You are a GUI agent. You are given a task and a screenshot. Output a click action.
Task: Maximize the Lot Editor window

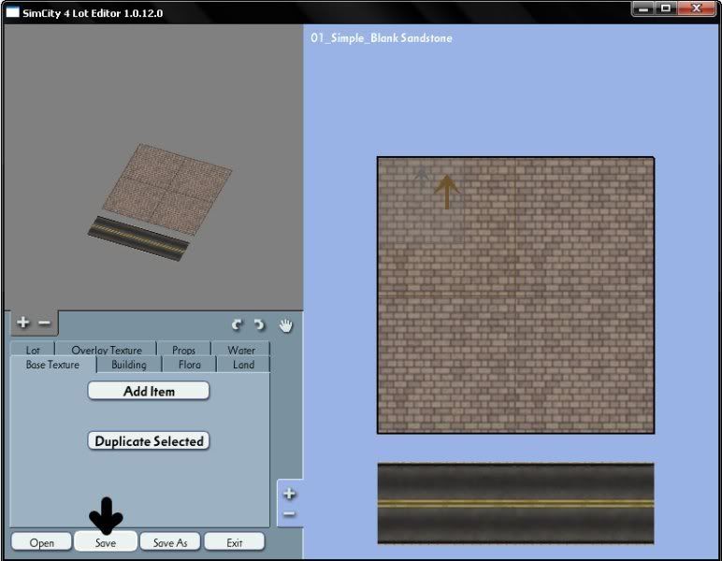665,8
